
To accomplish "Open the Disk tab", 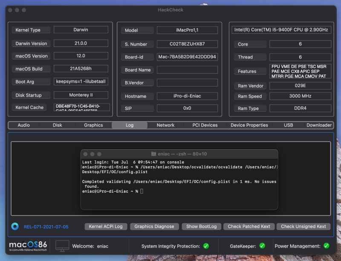I will 58,125.
